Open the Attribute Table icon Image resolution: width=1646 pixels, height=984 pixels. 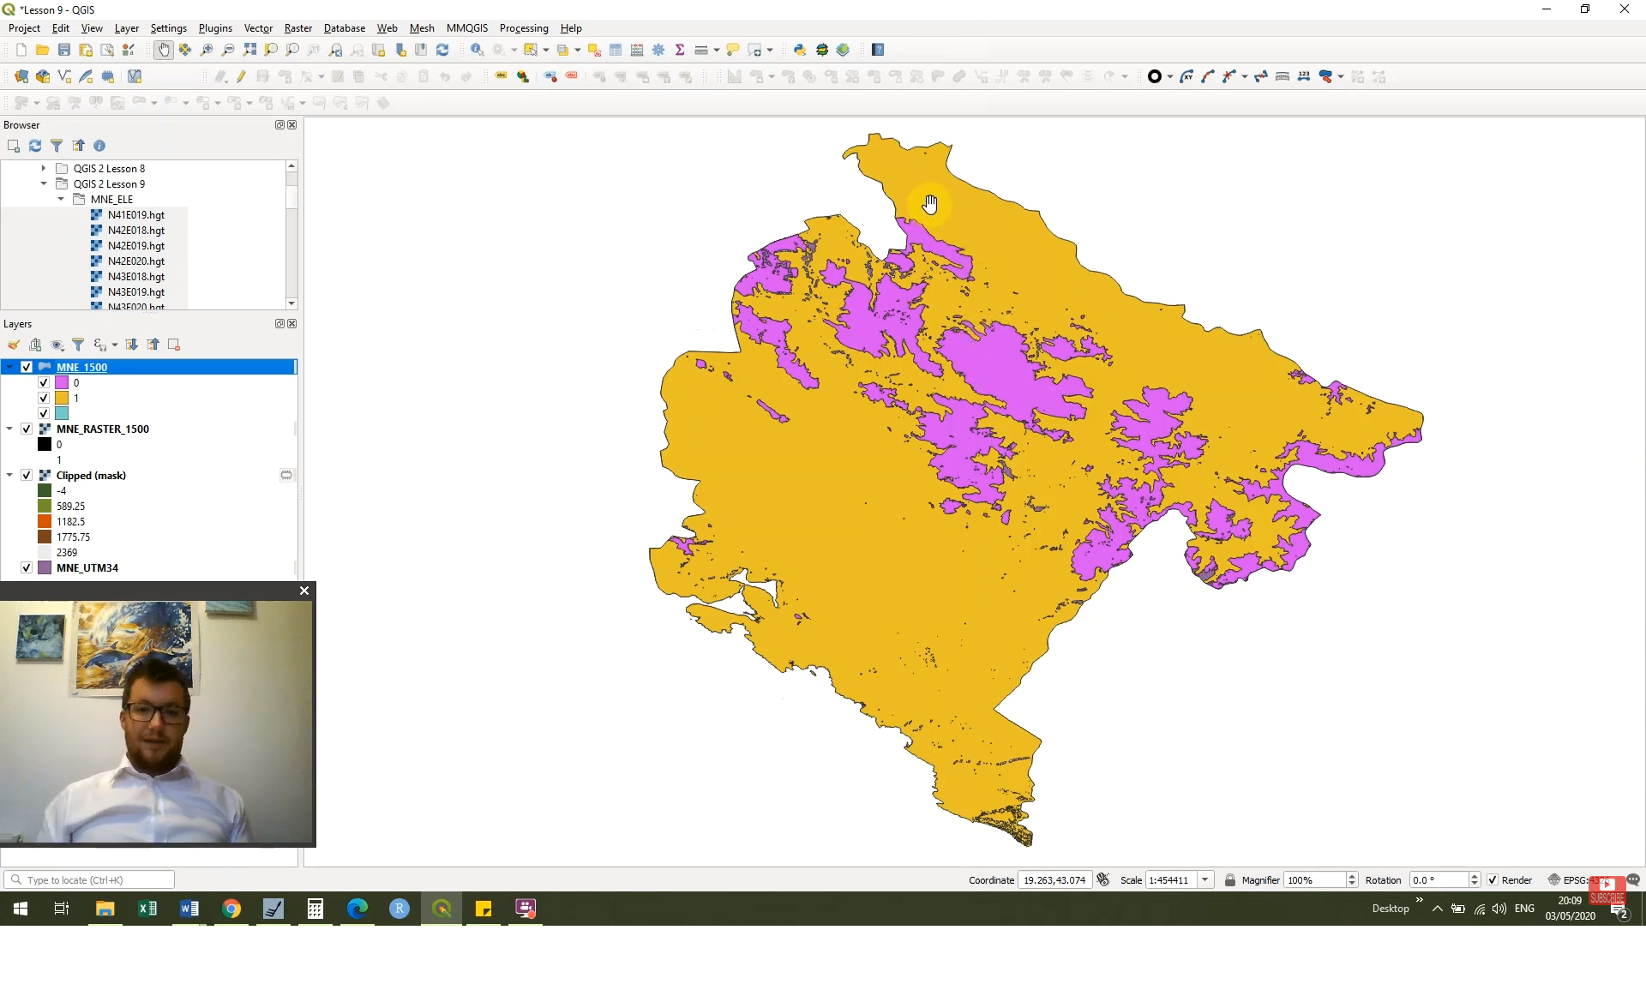[616, 49]
